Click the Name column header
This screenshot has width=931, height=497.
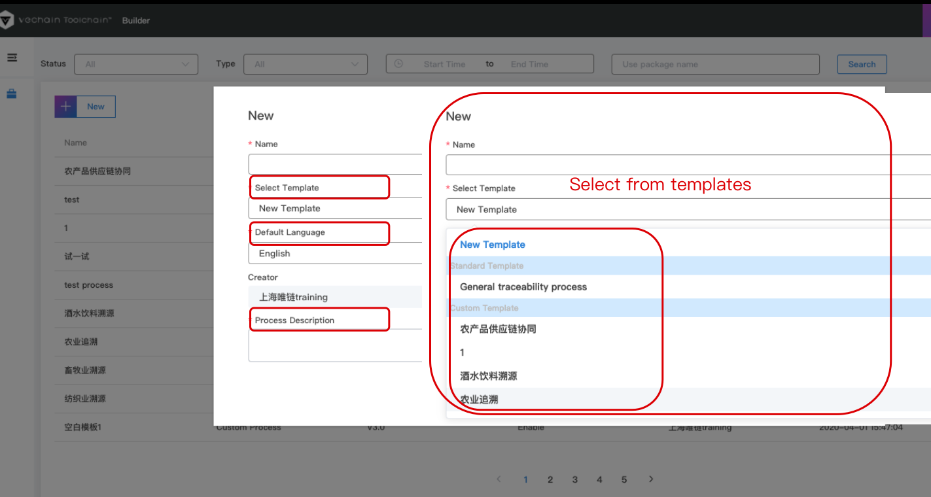pyautogui.click(x=75, y=143)
